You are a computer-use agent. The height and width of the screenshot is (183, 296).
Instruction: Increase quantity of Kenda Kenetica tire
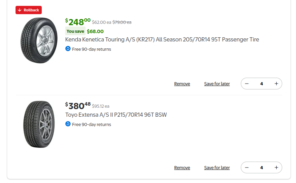[276, 84]
